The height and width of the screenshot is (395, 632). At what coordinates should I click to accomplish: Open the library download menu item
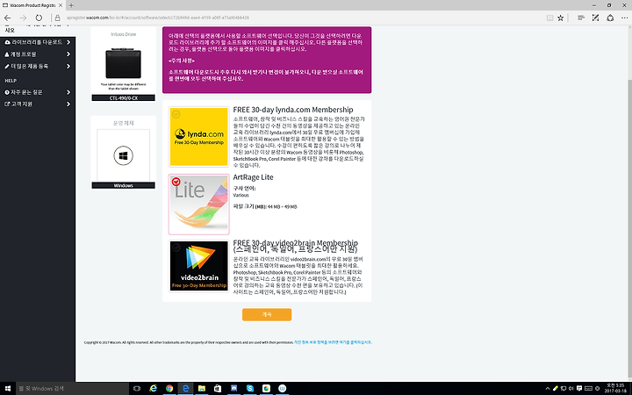pos(38,42)
